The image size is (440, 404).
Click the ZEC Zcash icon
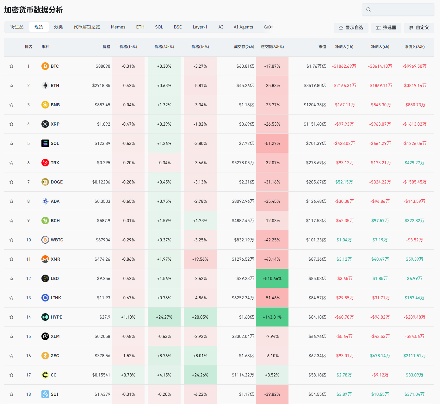tap(45, 356)
